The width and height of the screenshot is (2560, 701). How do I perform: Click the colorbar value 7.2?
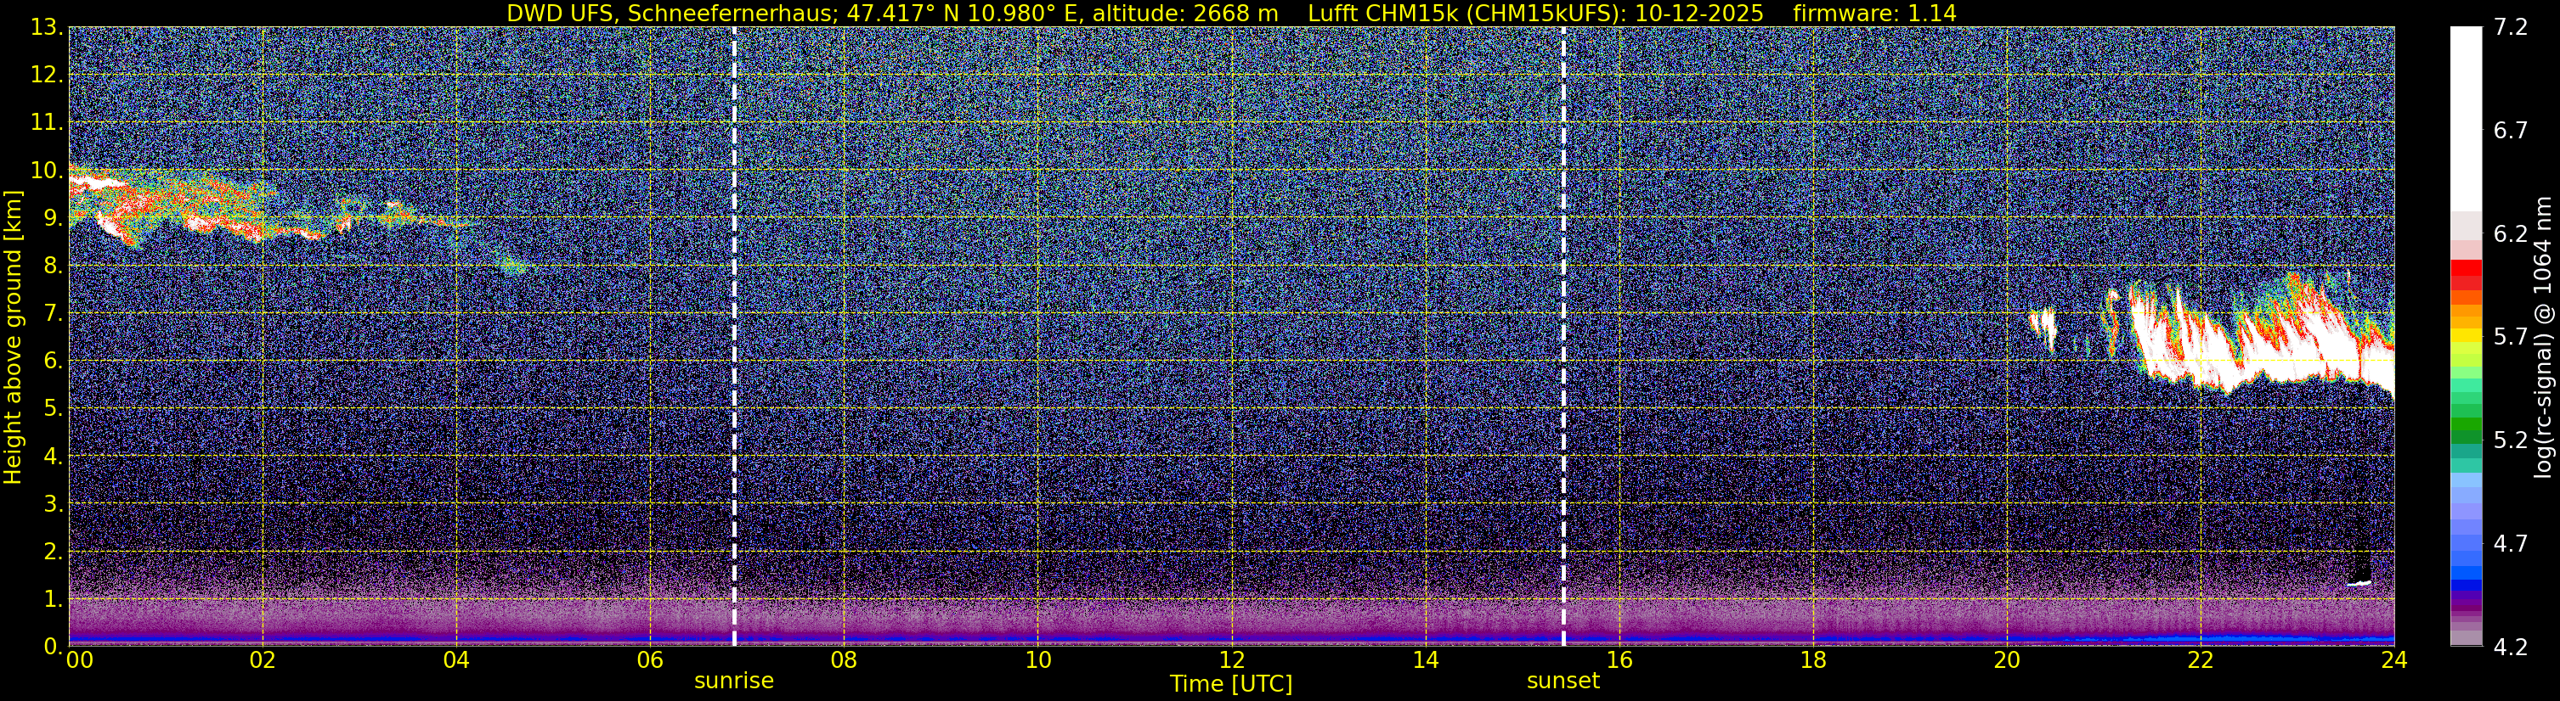pos(2511,28)
